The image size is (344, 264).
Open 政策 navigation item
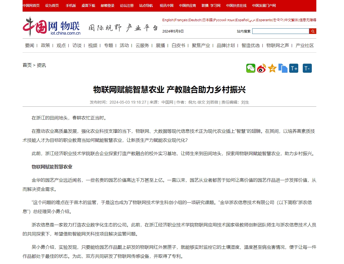(45, 46)
